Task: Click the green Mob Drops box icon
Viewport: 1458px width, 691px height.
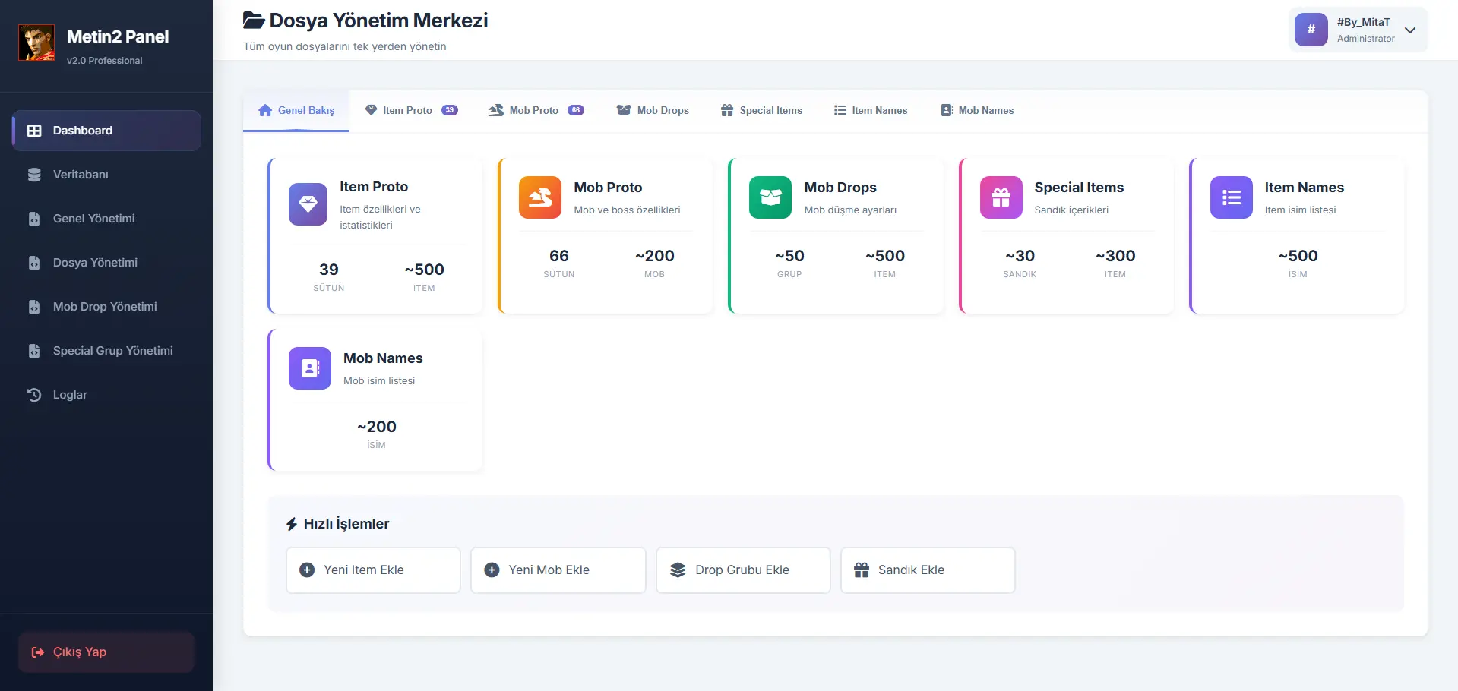Action: pos(770,197)
